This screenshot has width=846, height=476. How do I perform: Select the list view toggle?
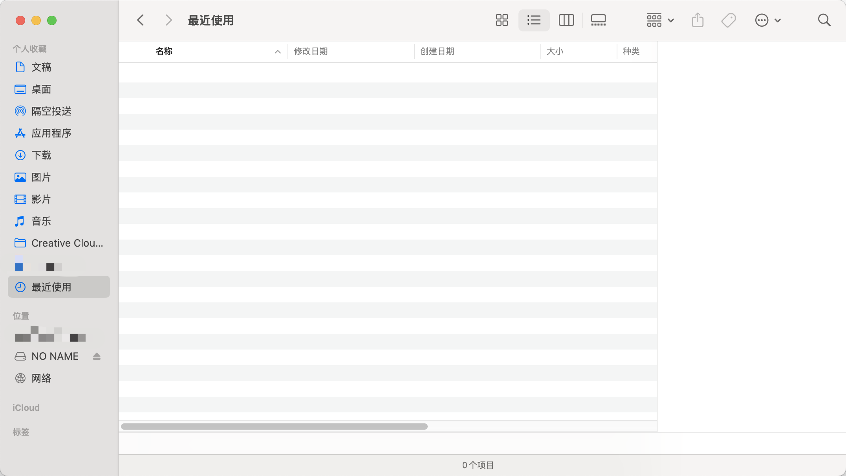point(534,20)
